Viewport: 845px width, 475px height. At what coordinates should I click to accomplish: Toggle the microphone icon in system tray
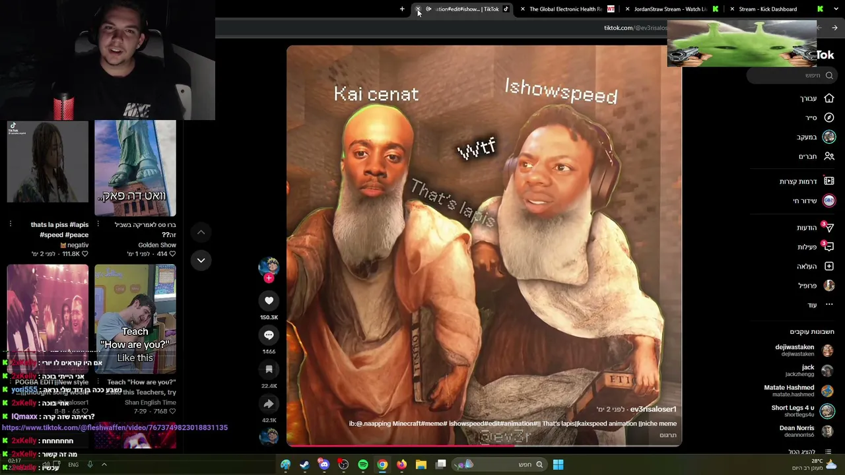(90, 464)
